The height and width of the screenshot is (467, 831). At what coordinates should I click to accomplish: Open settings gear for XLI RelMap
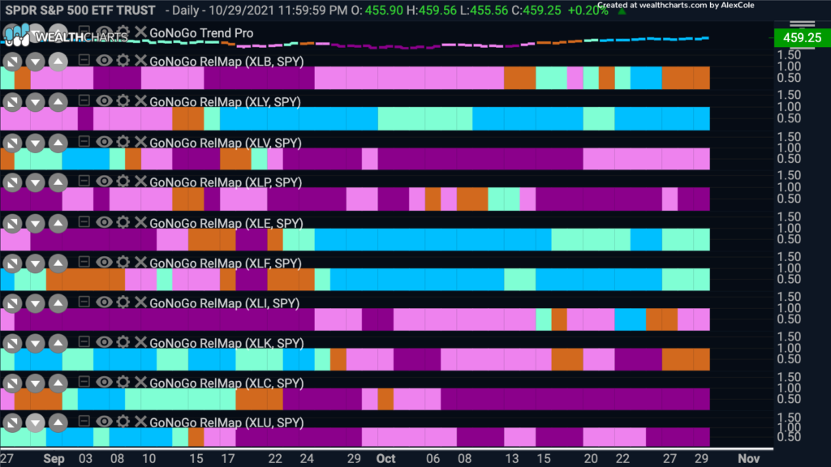(123, 302)
